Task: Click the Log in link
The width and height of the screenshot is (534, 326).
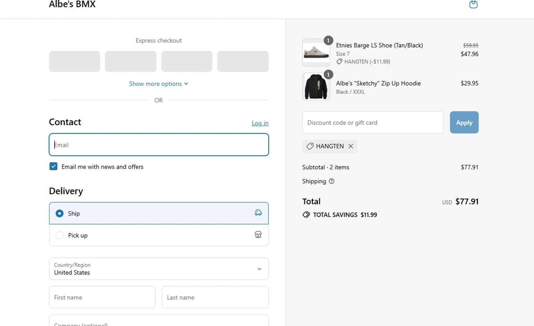Action: point(260,123)
